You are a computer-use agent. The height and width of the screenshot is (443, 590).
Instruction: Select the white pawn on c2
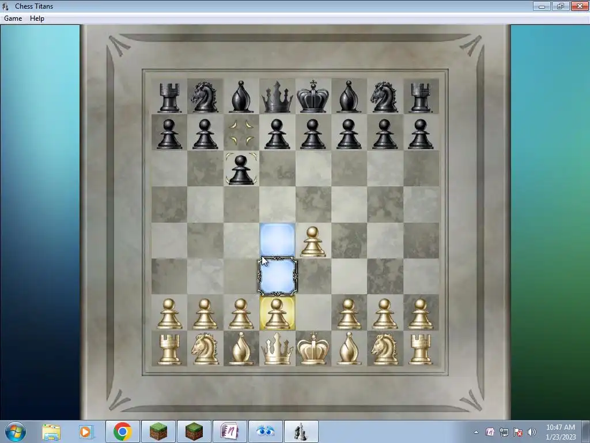[x=241, y=313]
